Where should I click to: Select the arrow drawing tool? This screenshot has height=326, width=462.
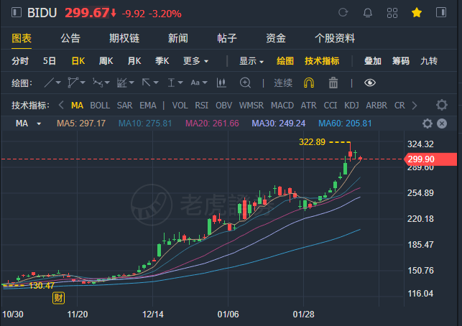tap(146, 83)
